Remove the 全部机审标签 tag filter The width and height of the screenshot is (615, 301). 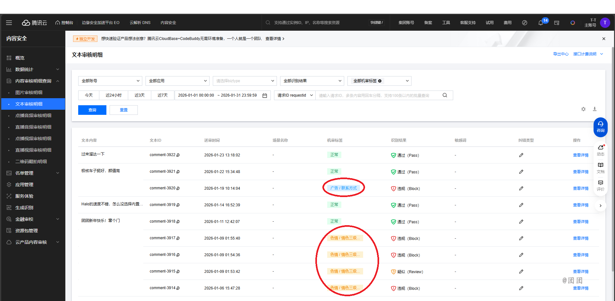[380, 81]
